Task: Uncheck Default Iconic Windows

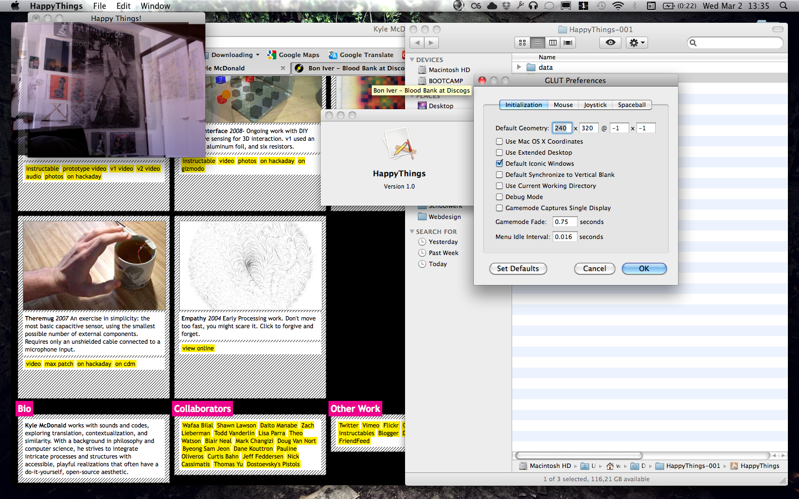Action: (499, 164)
